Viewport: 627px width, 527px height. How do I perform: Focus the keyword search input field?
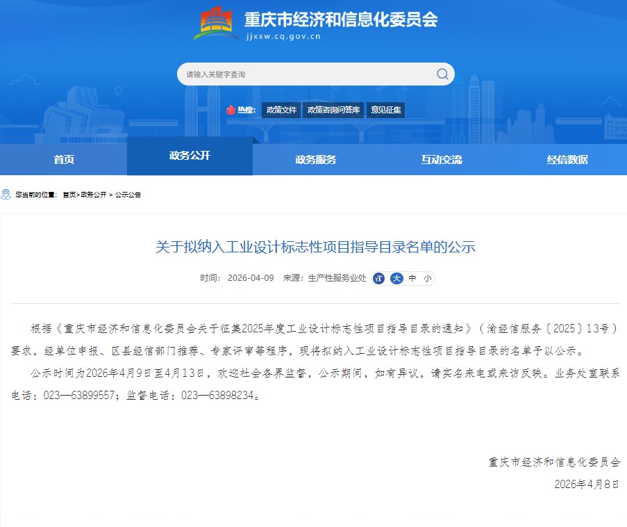306,74
